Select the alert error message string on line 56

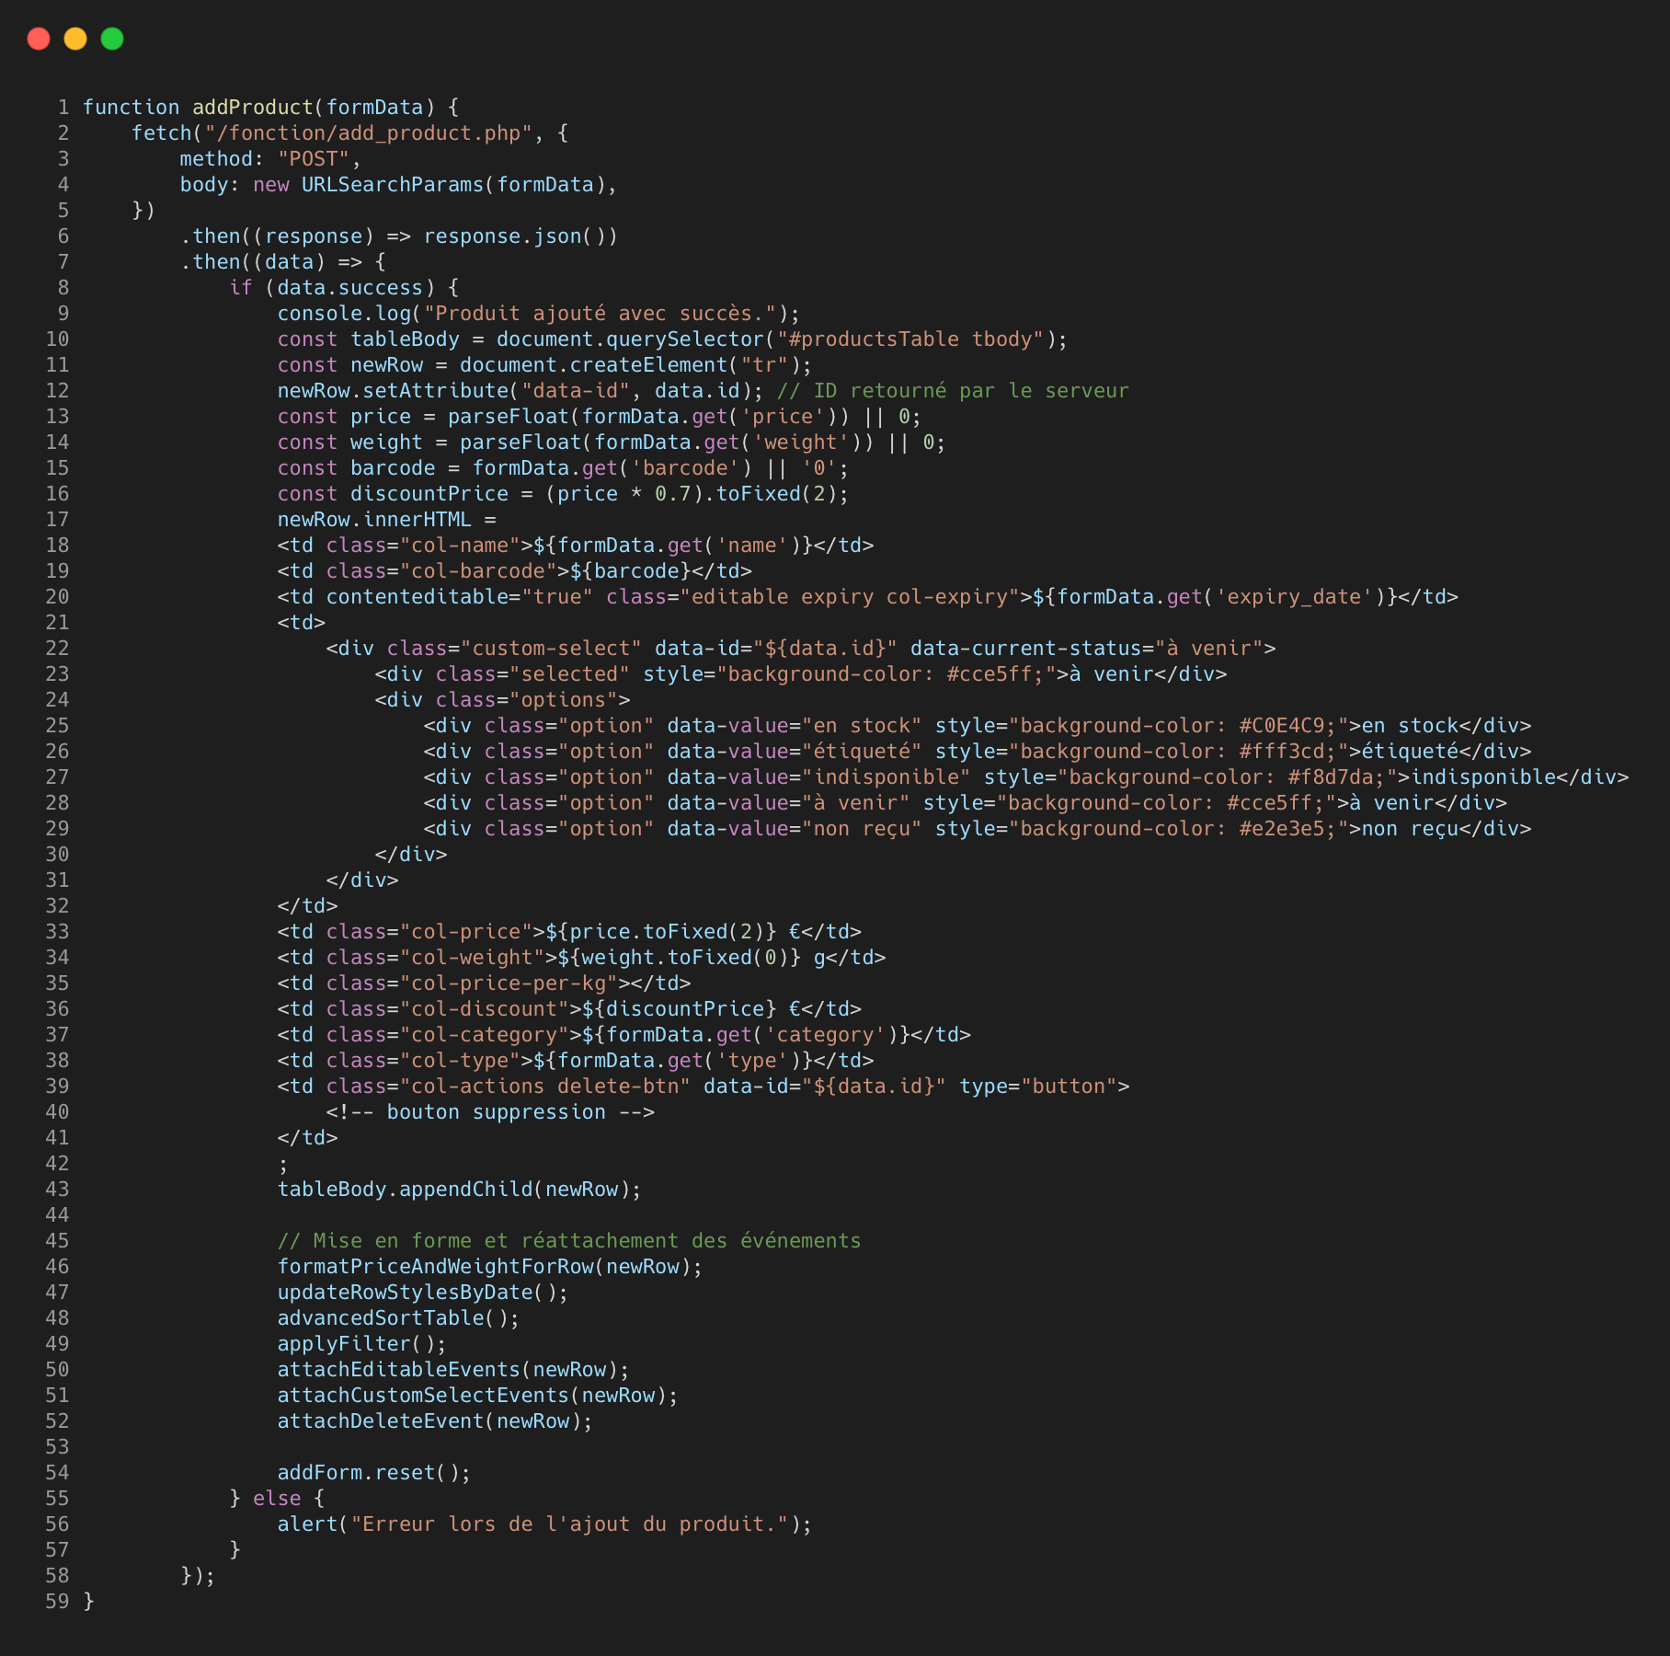pos(570,1524)
